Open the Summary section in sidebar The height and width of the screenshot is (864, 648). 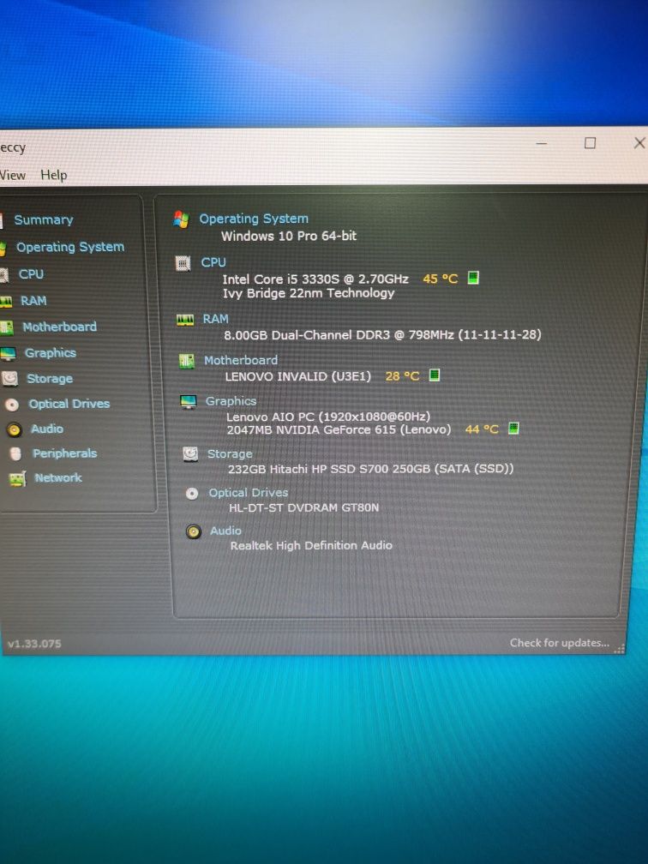pyautogui.click(x=44, y=219)
